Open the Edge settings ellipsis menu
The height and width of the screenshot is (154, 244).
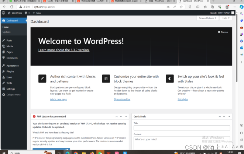(234, 7)
